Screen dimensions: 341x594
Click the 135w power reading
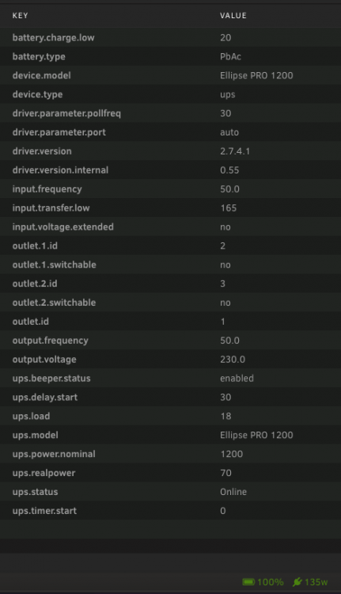click(x=316, y=582)
